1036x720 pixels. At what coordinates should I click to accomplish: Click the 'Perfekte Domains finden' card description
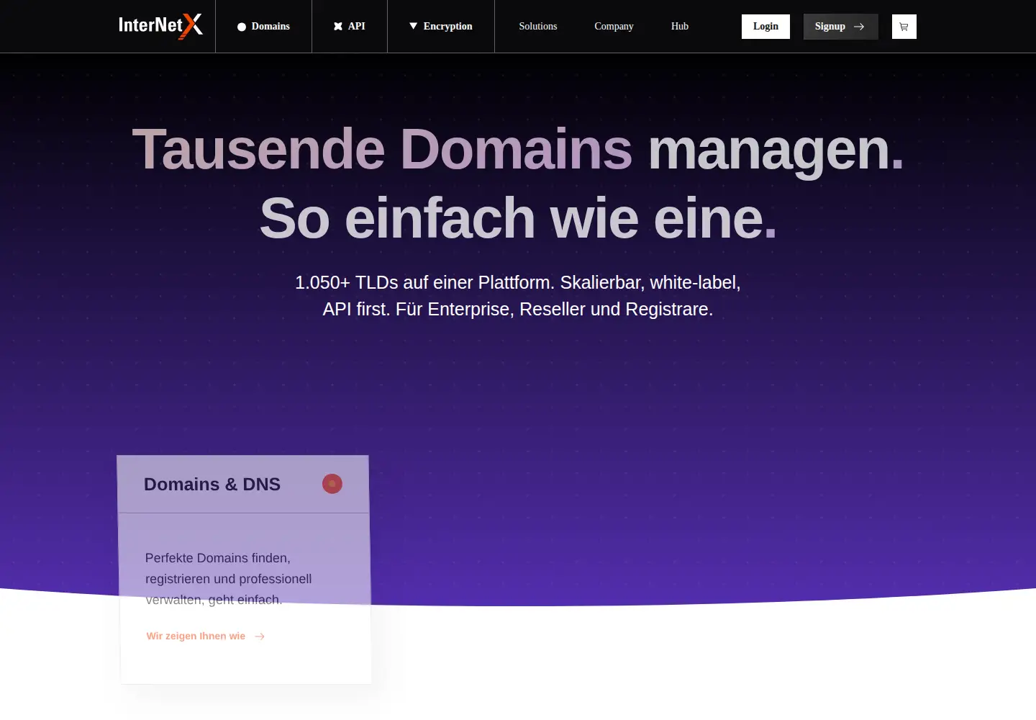229,579
